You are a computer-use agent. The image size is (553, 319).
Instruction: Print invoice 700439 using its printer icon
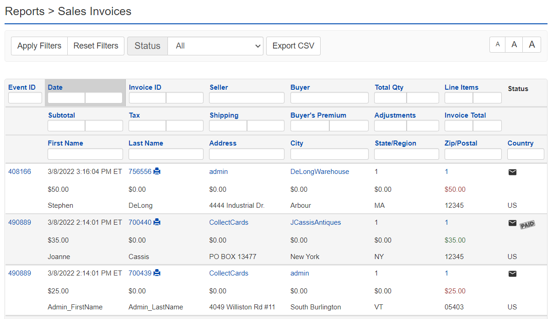click(157, 273)
